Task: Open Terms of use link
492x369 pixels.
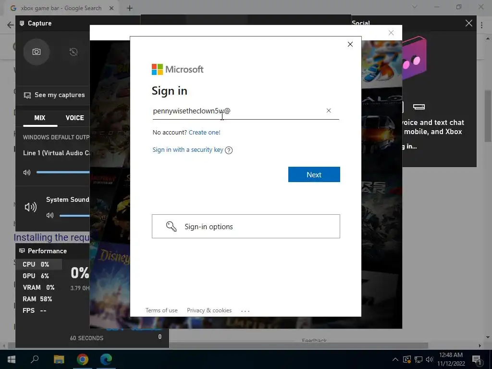Action: click(x=161, y=310)
